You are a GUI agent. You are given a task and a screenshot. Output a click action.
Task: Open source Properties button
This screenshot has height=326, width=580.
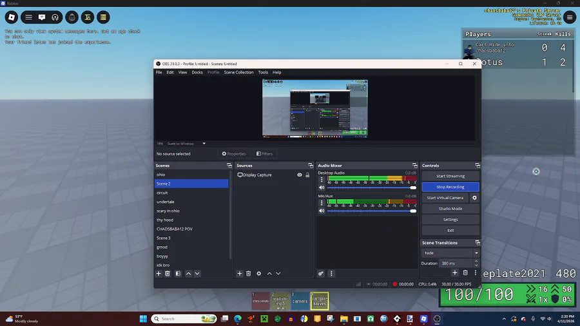click(x=234, y=154)
